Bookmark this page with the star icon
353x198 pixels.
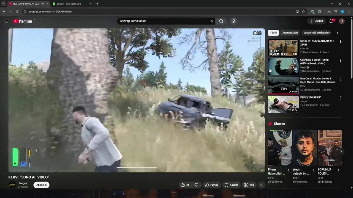tap(303, 12)
